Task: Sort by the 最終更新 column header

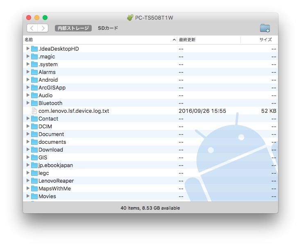Action: 209,40
